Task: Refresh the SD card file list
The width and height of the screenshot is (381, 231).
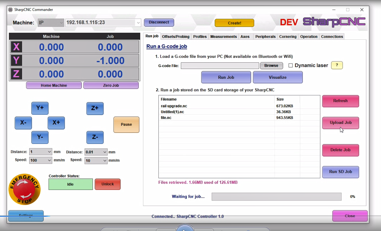Action: point(340,101)
